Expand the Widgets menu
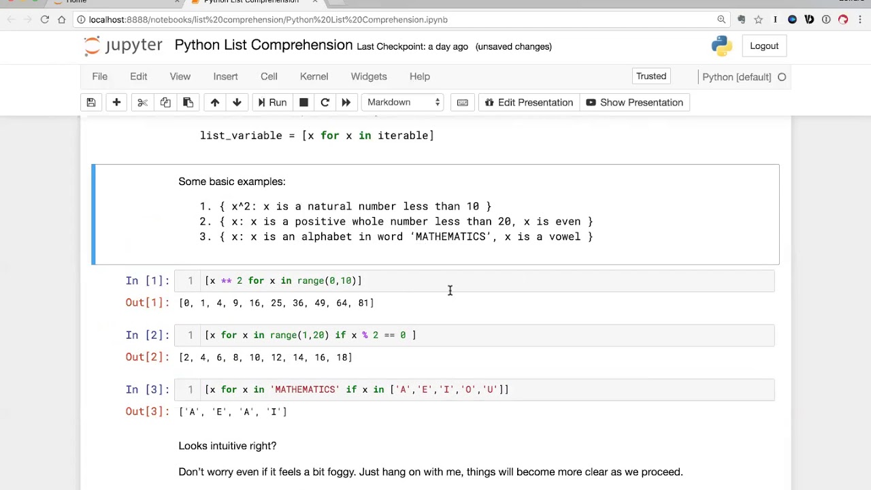The height and width of the screenshot is (490, 871). tap(369, 76)
